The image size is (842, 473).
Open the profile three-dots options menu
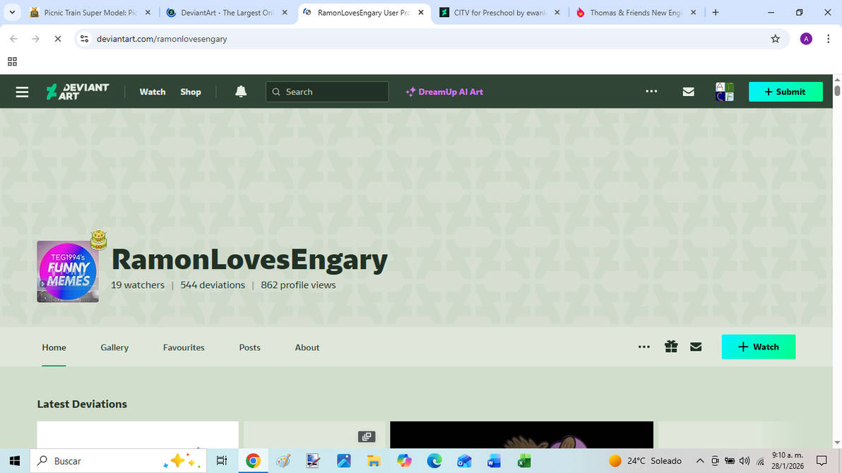tap(644, 347)
